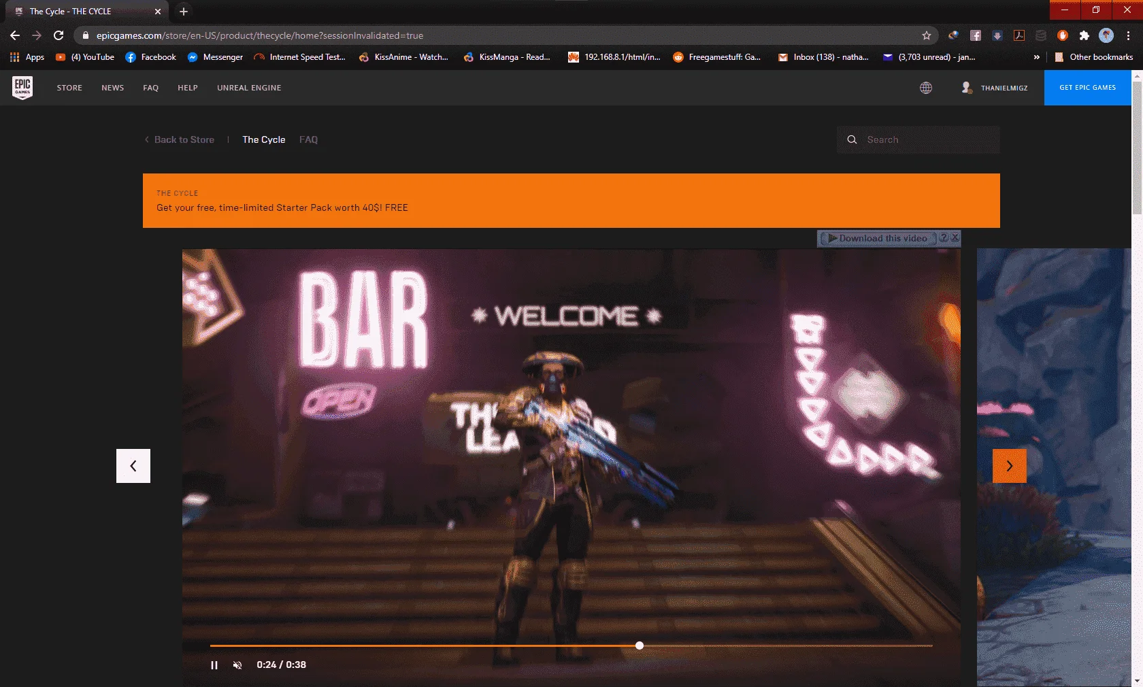The image size is (1143, 687).
Task: Open the video downloader arrow extension
Action: [997, 35]
